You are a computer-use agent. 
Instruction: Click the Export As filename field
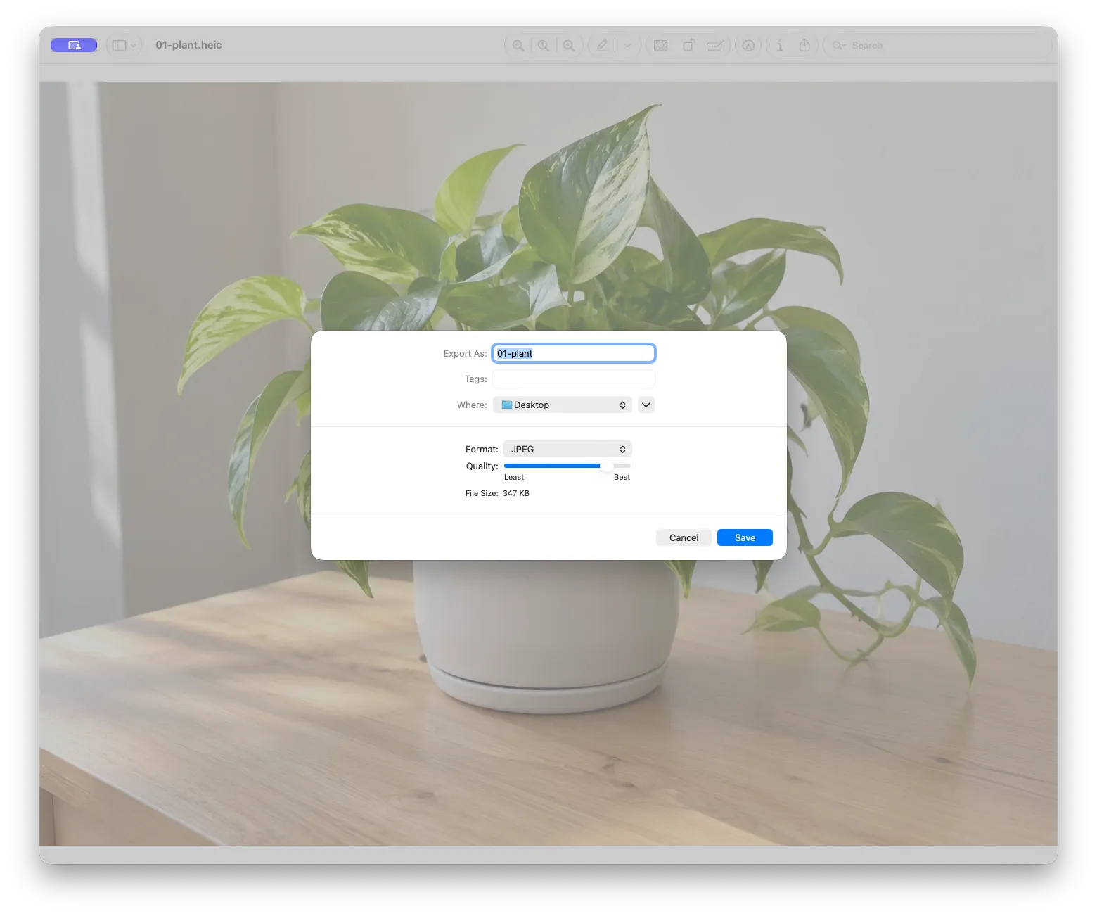pos(574,353)
